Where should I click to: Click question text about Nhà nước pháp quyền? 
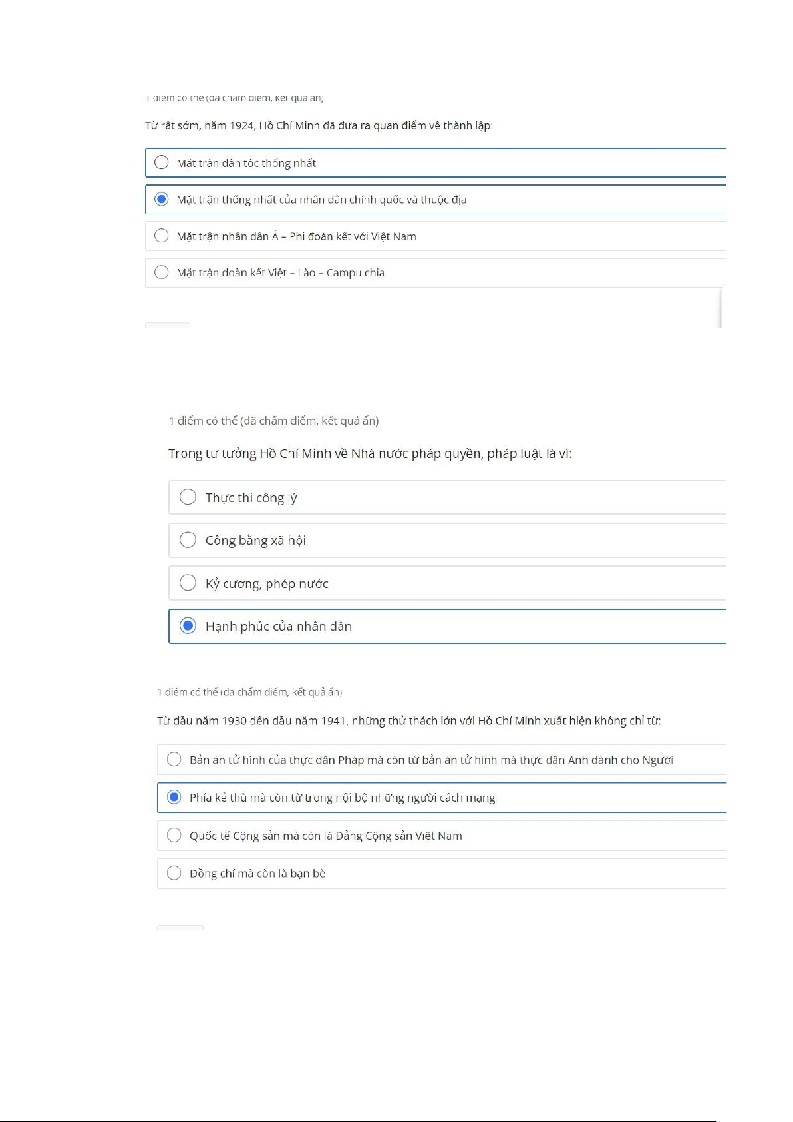(369, 454)
